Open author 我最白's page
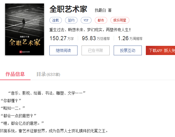 click(100, 10)
